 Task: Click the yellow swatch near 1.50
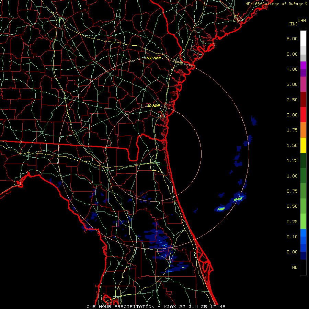pyautogui.click(x=303, y=145)
